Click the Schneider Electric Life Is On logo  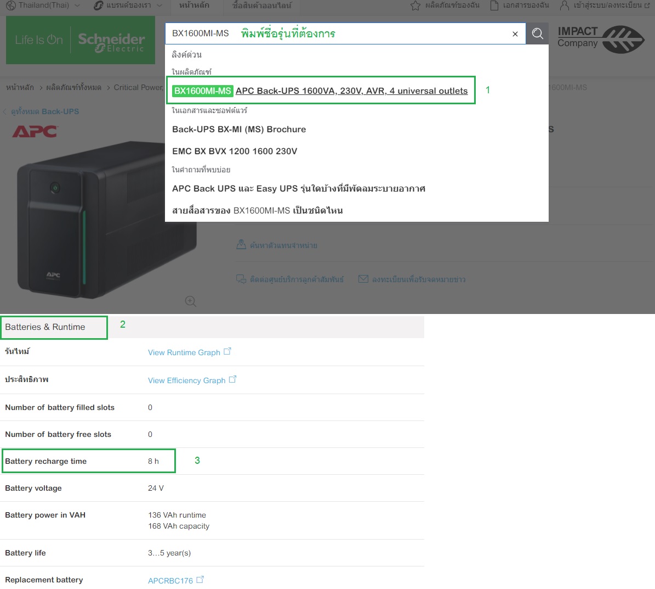point(81,40)
